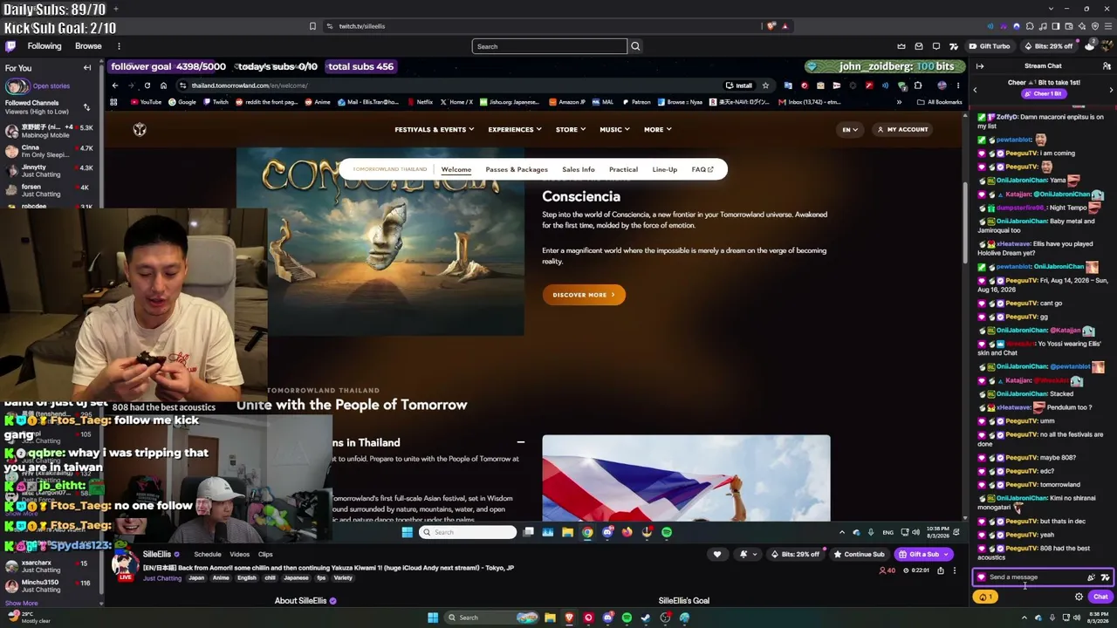
Task: Show next cheer leaderboard entry
Action: [1111, 89]
